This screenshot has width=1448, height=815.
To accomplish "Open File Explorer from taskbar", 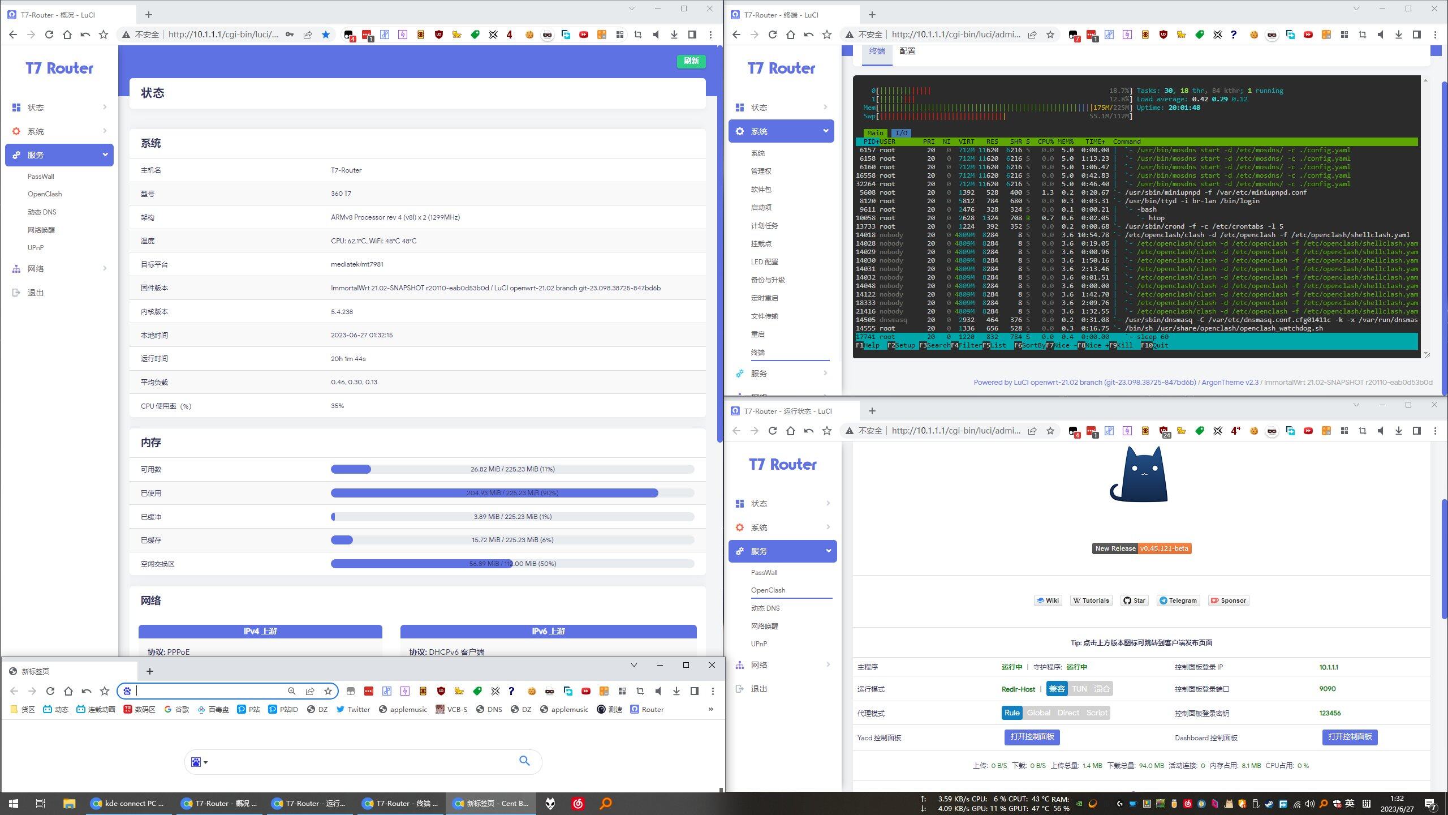I will pos(69,804).
